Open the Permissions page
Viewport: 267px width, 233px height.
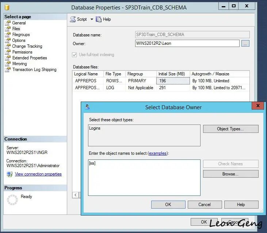click(22, 52)
